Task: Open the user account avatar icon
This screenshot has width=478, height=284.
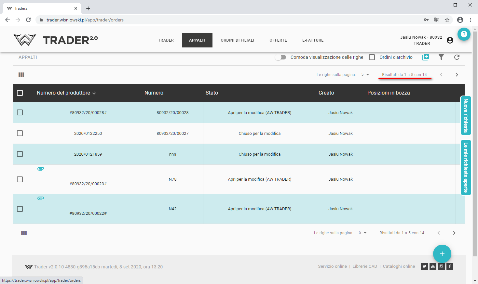Action: (x=450, y=40)
